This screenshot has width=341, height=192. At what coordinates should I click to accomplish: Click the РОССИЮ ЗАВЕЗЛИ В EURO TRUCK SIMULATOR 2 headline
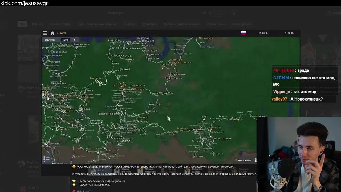pyautogui.click(x=108, y=167)
